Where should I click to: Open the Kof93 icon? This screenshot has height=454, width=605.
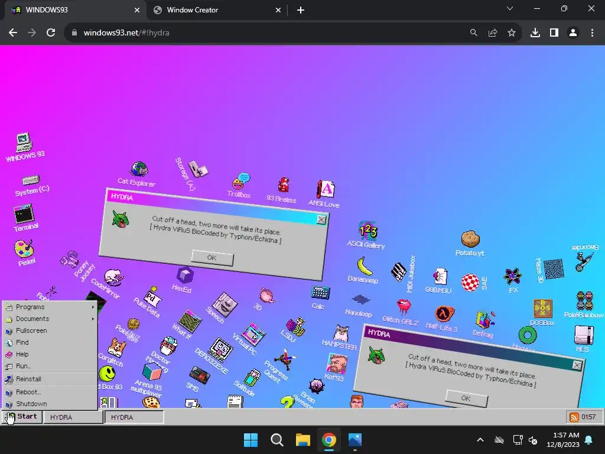336,364
